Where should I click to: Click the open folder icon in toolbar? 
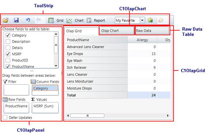(6, 20)
